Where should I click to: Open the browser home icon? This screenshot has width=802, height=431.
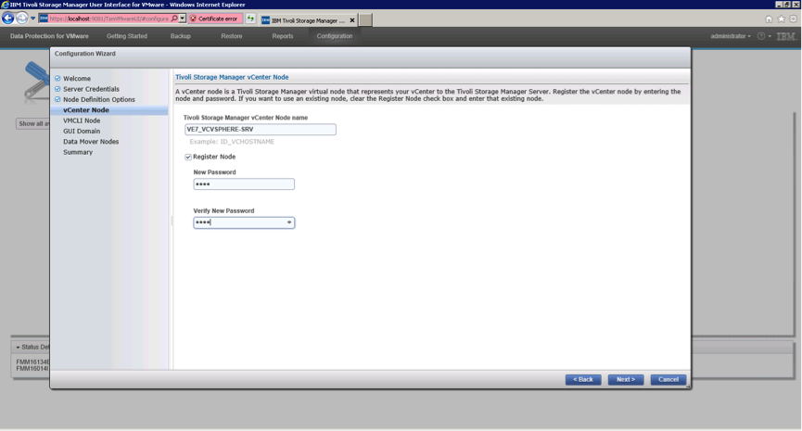[x=769, y=19]
